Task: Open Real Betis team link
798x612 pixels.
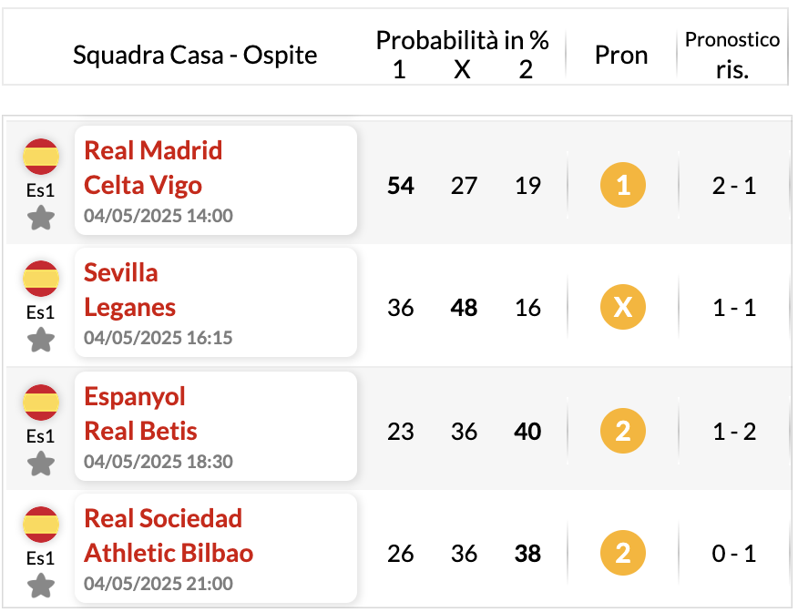Action: coord(140,431)
